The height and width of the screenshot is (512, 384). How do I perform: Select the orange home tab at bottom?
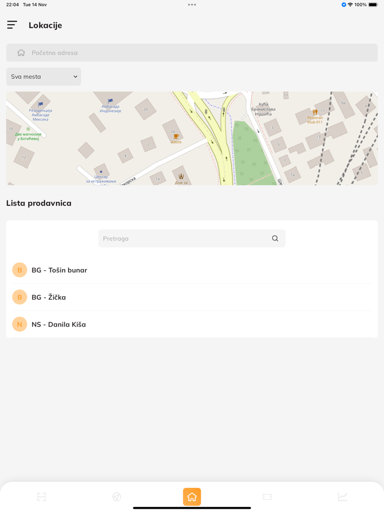[192, 497]
